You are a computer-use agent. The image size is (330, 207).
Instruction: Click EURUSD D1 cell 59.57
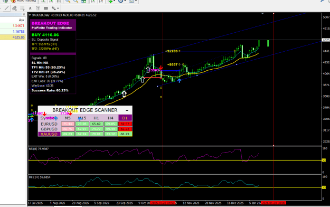pyautogui.click(x=125, y=124)
